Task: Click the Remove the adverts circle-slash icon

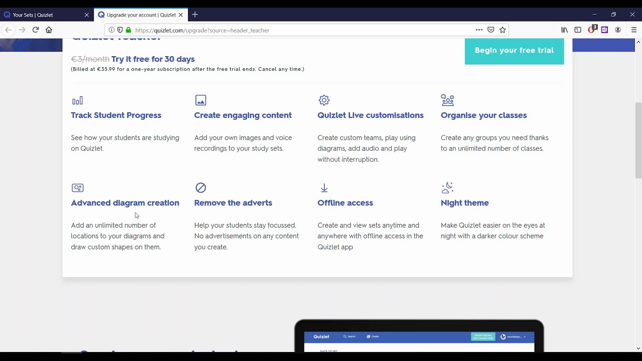Action: (x=201, y=188)
